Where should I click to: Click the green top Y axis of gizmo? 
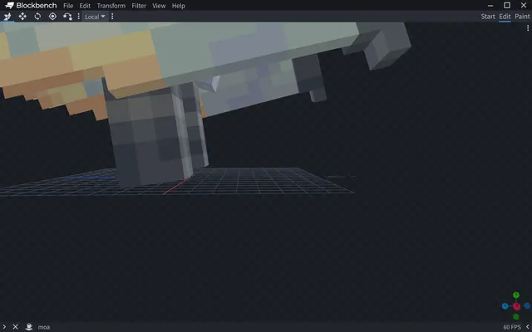click(516, 295)
